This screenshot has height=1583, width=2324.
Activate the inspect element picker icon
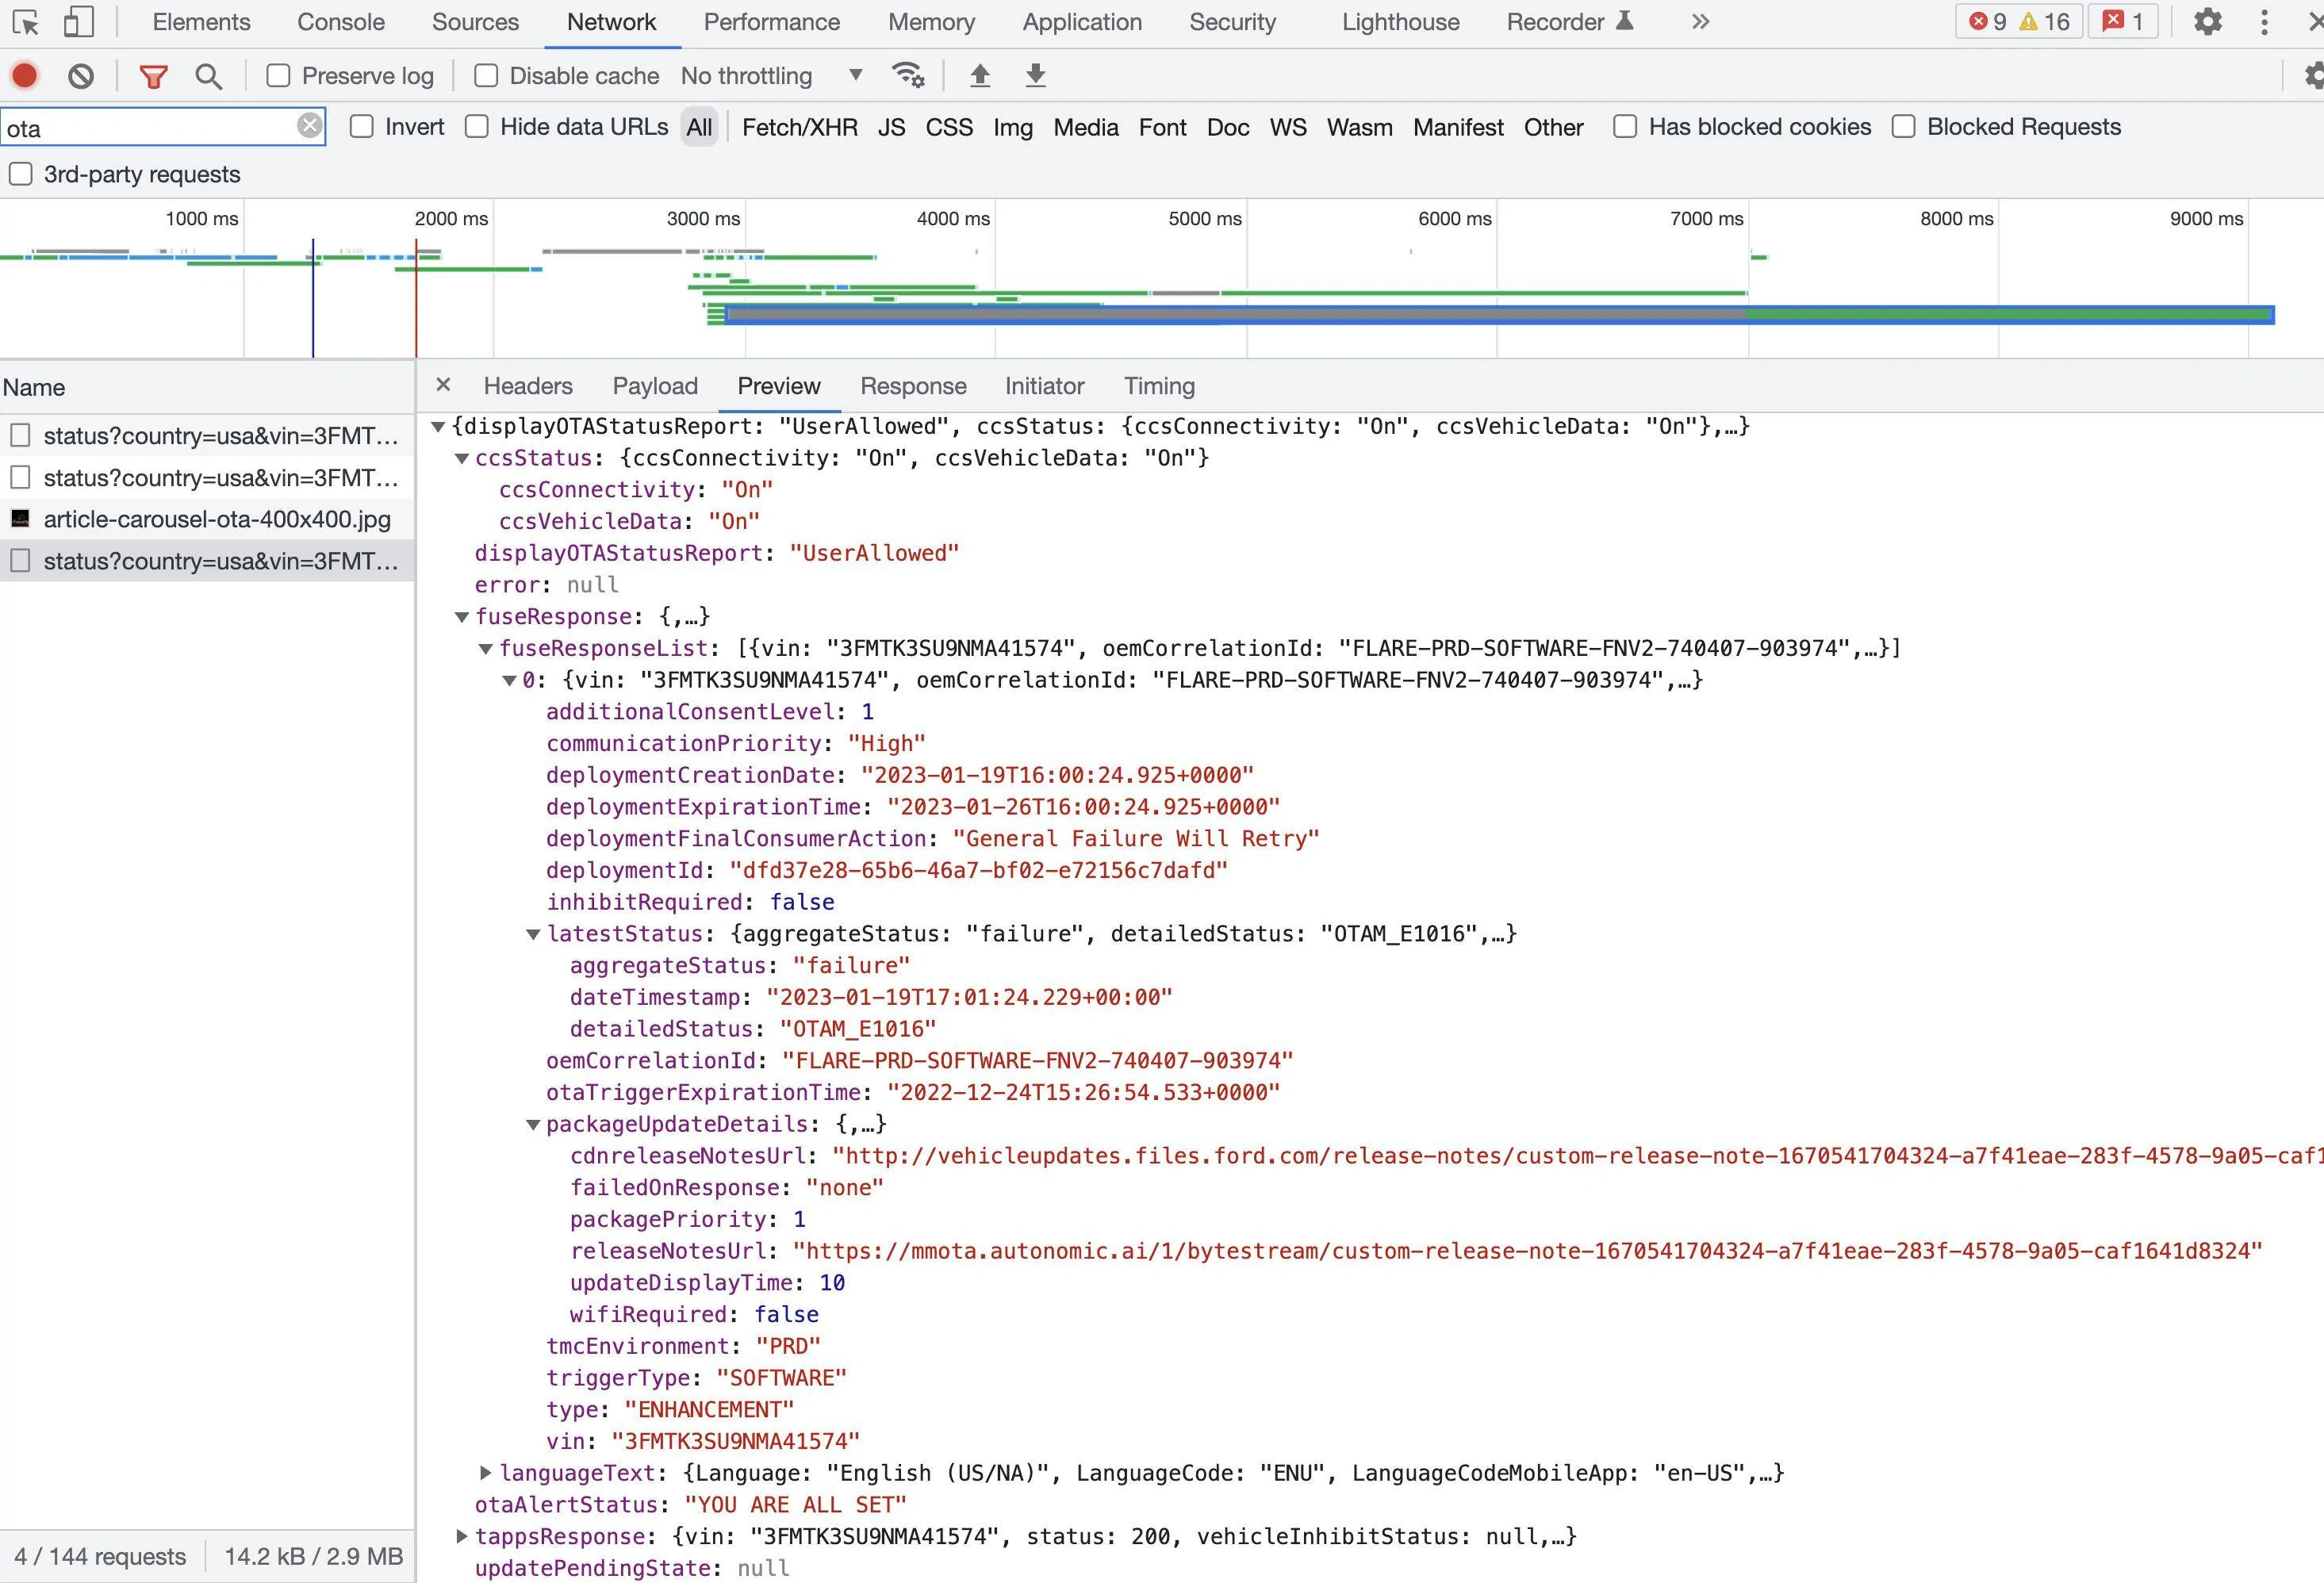click(x=26, y=22)
